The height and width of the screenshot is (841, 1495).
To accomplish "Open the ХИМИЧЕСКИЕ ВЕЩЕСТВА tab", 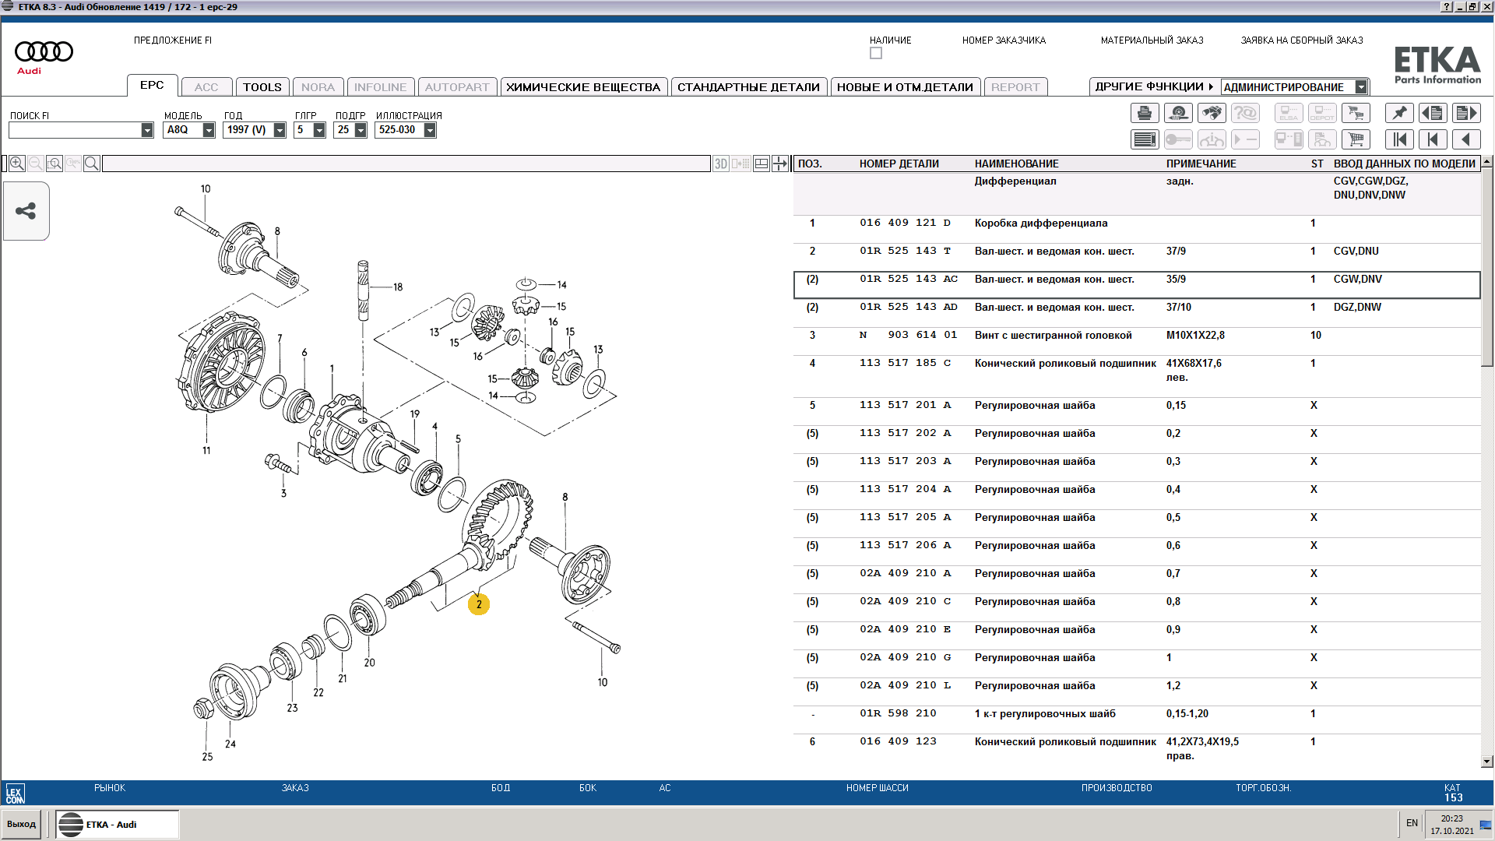I will pos(582,87).
